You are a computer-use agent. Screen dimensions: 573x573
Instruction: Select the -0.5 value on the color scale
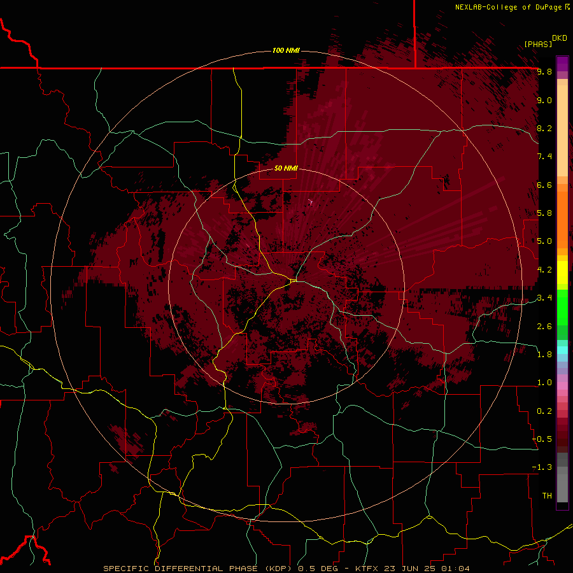point(542,439)
